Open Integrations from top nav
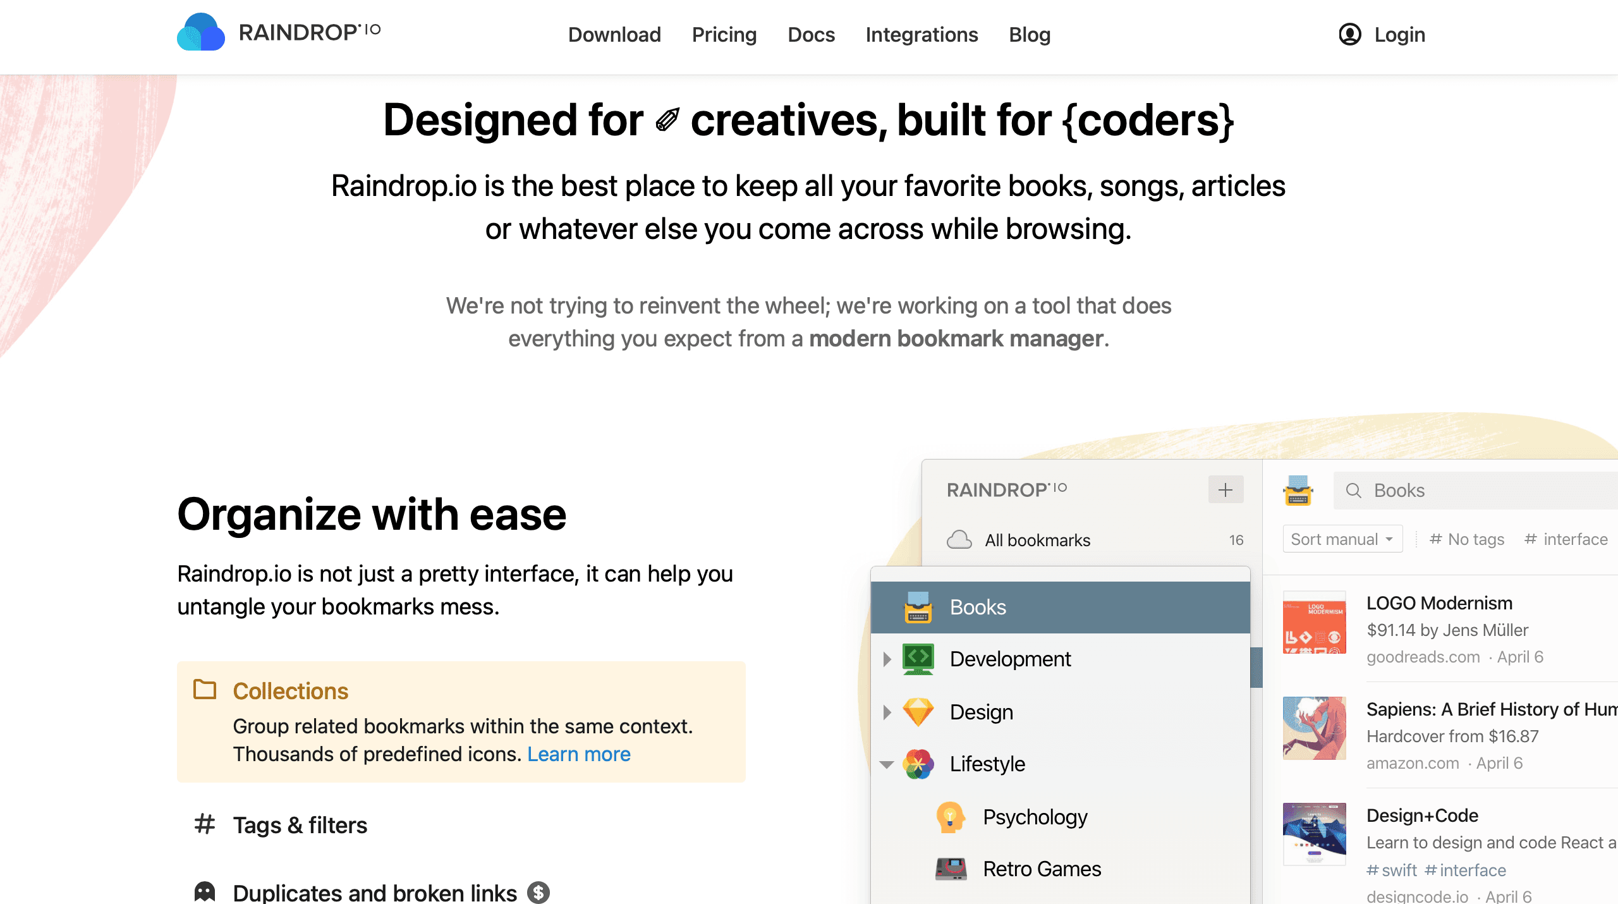 922,35
